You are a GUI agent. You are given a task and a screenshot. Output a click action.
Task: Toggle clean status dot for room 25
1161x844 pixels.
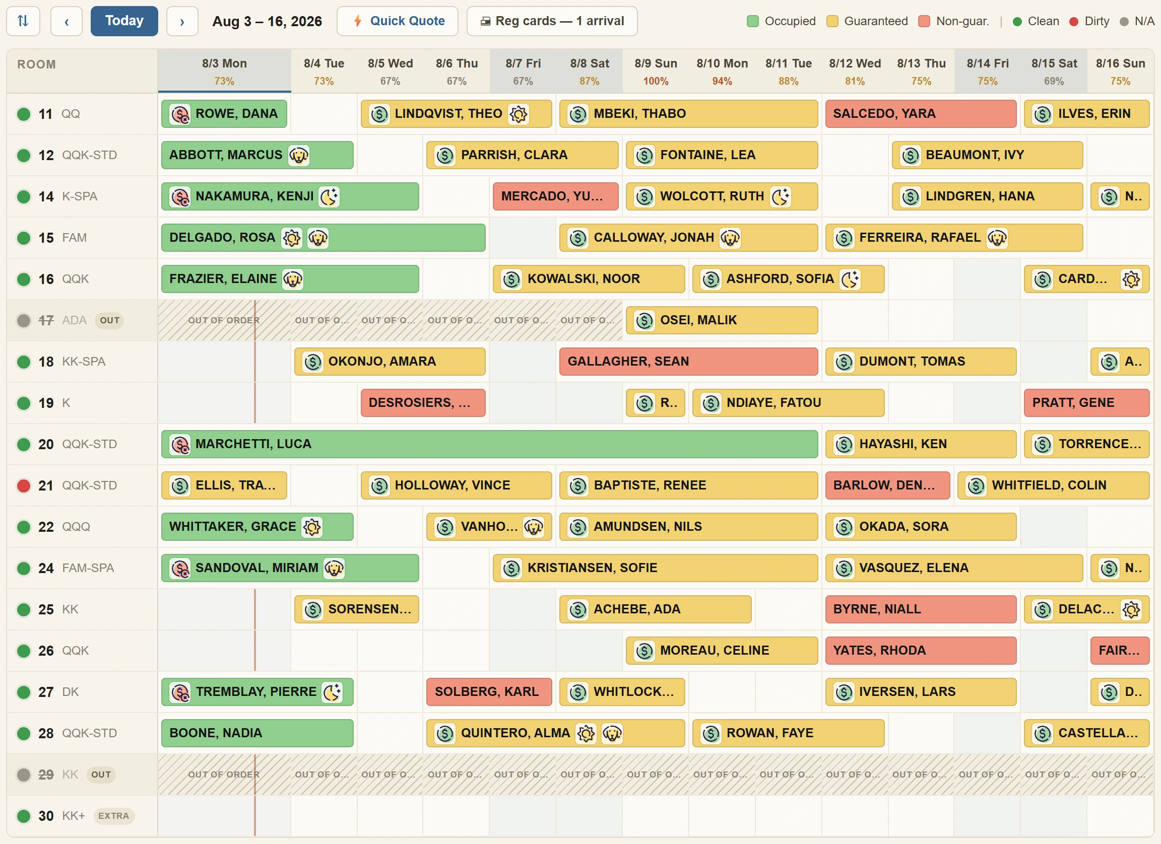coord(24,609)
